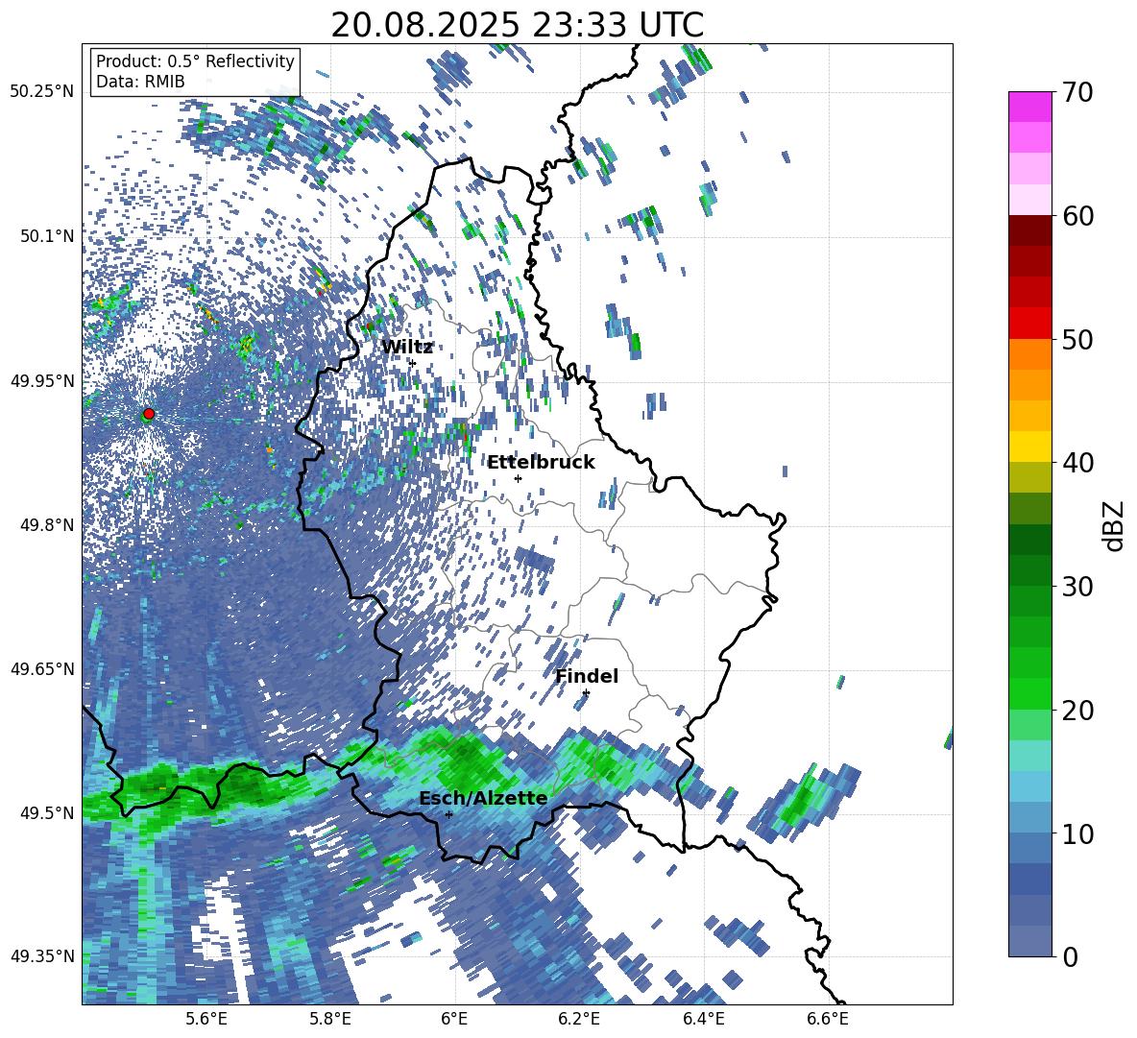Click the 6°E longitude label
1137x1038 pixels.
pyautogui.click(x=454, y=1019)
